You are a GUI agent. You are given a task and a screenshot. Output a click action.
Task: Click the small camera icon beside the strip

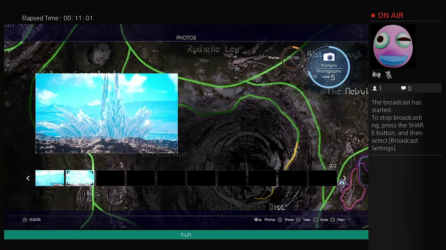tap(342, 183)
